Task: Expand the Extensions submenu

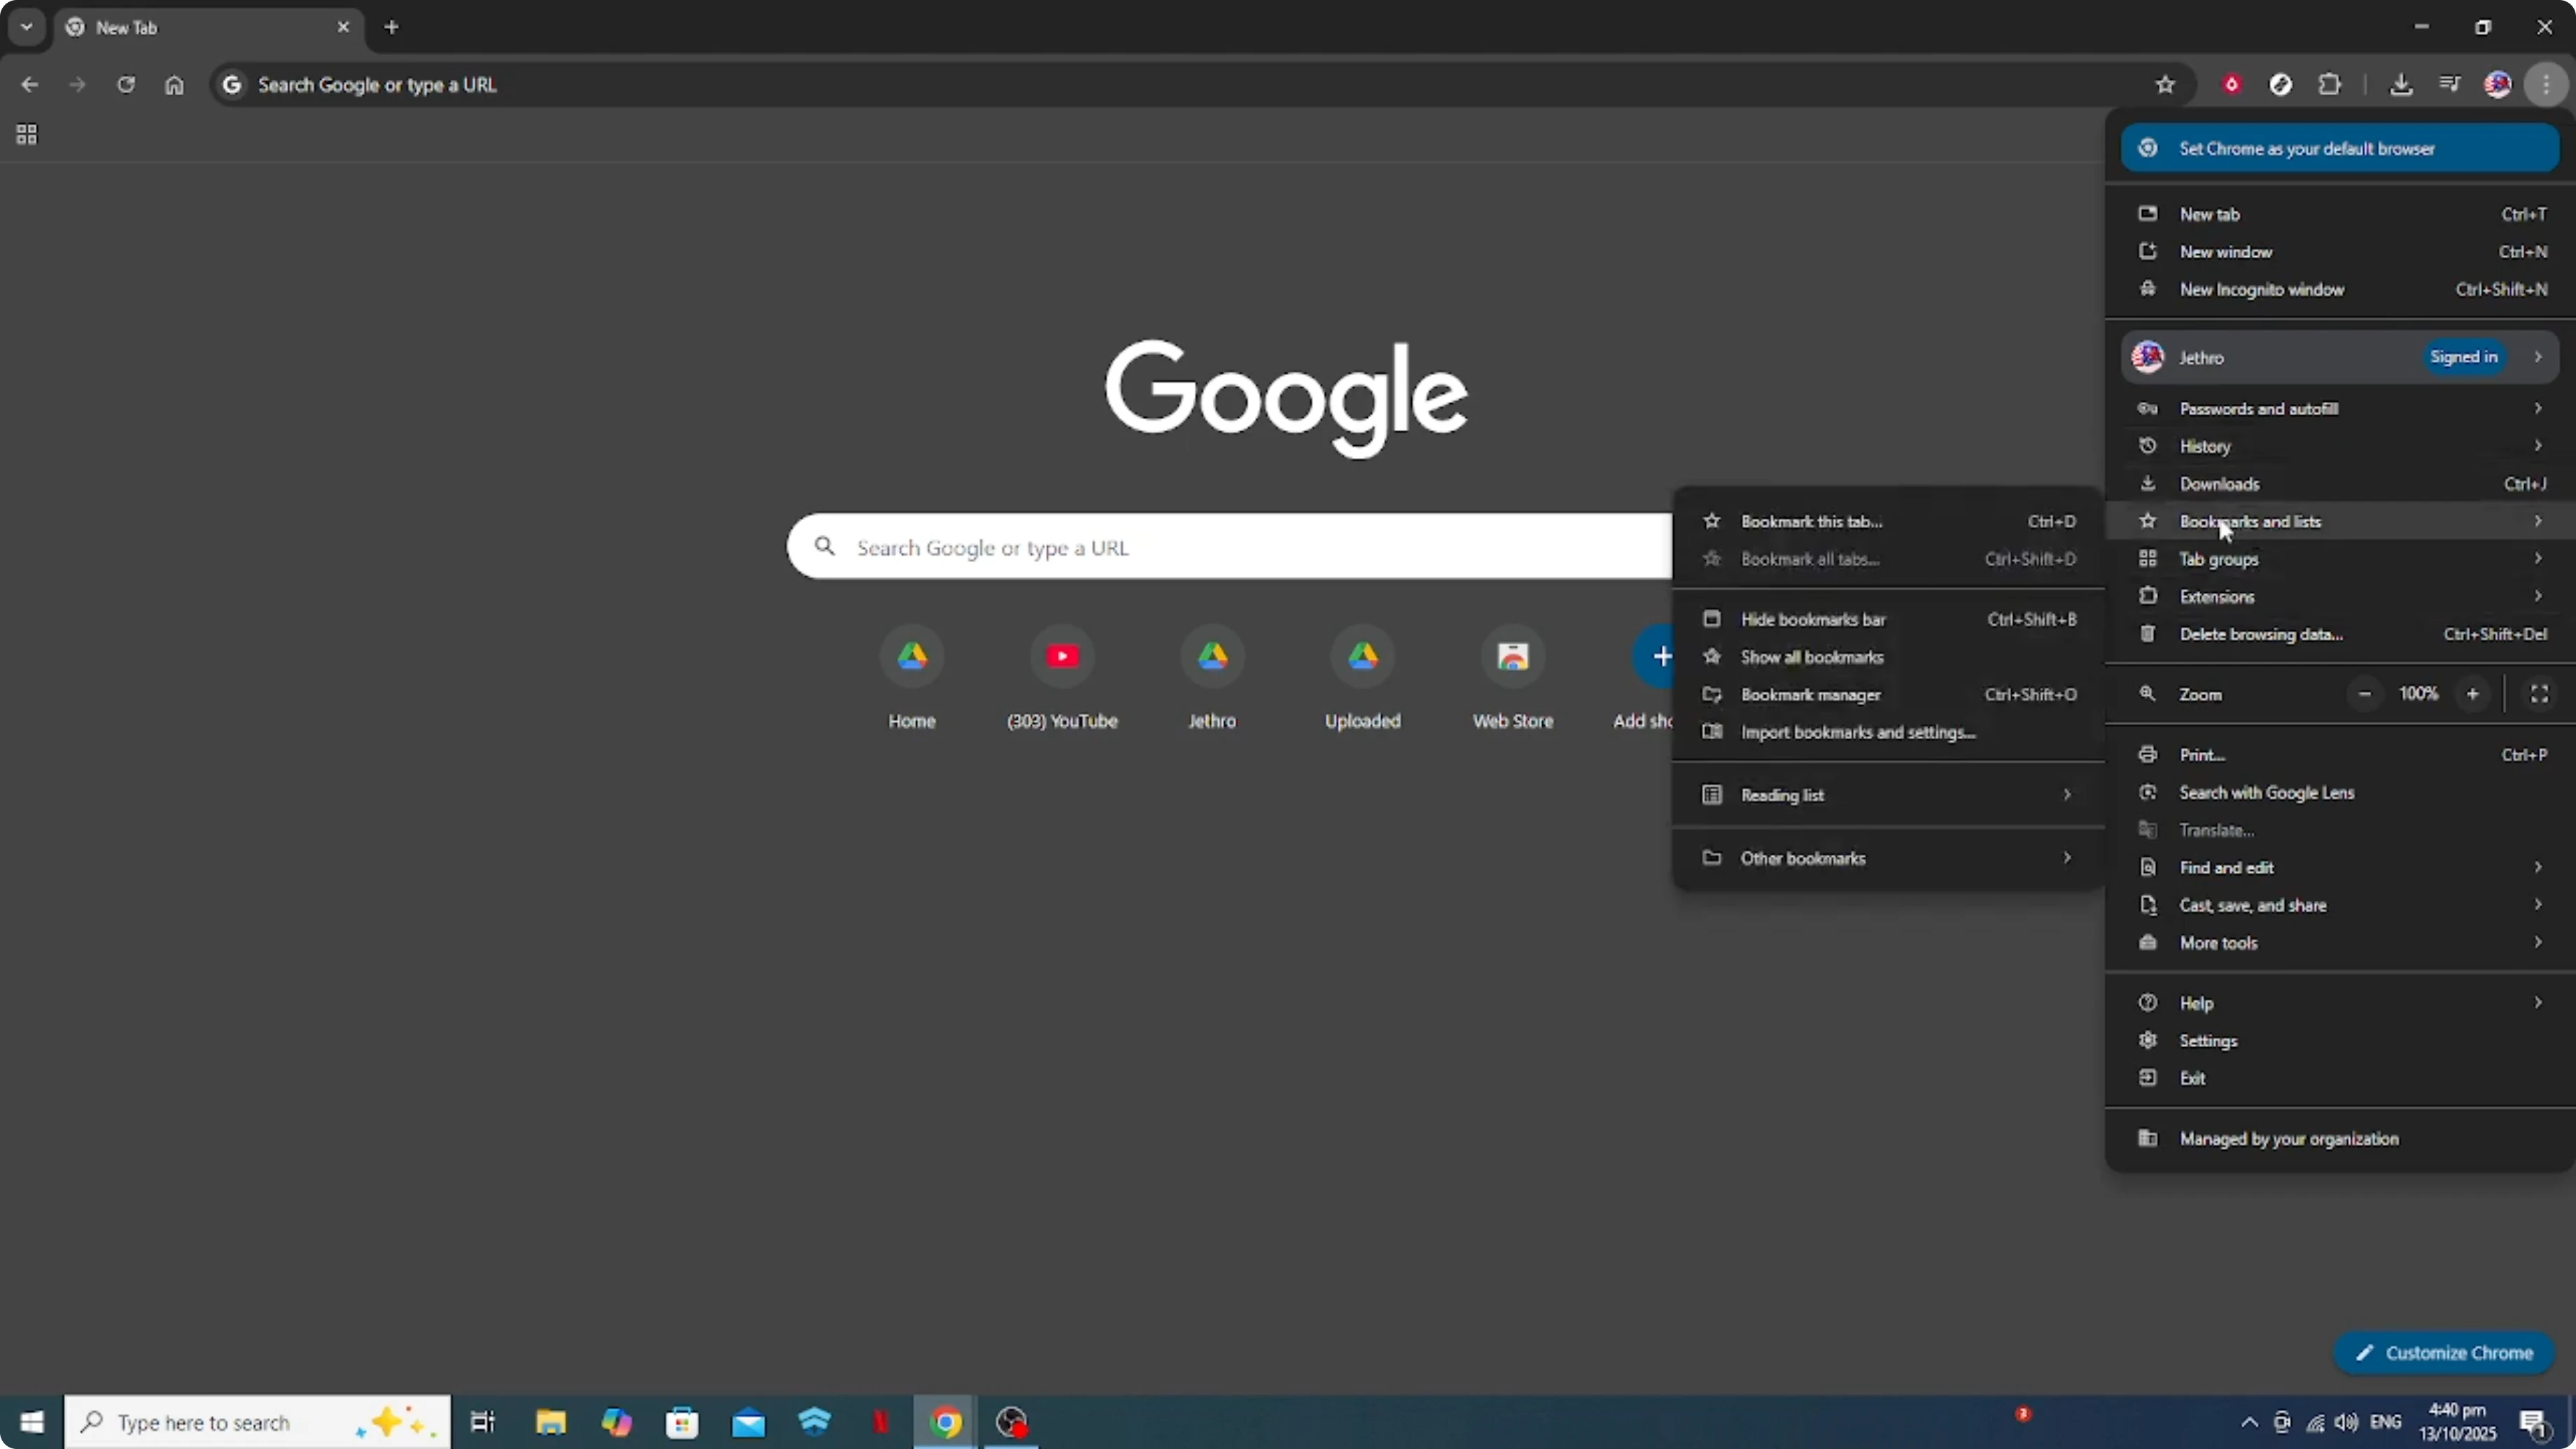Action: coord(2340,596)
